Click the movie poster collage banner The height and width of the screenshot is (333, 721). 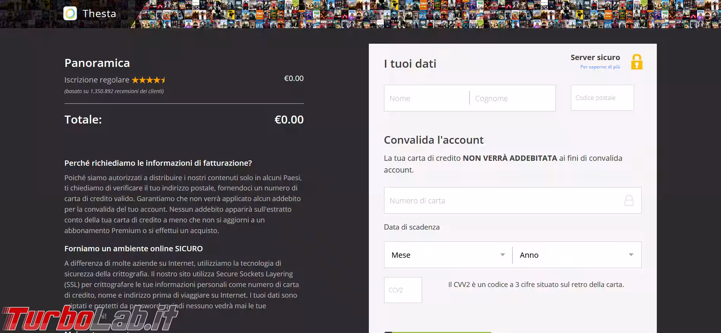[x=418, y=14]
